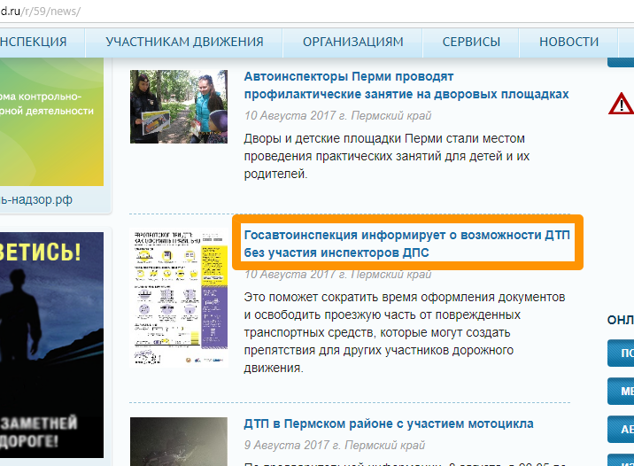
Task: Open headline about Perm courtyard preventive lessons
Action: click(406, 85)
